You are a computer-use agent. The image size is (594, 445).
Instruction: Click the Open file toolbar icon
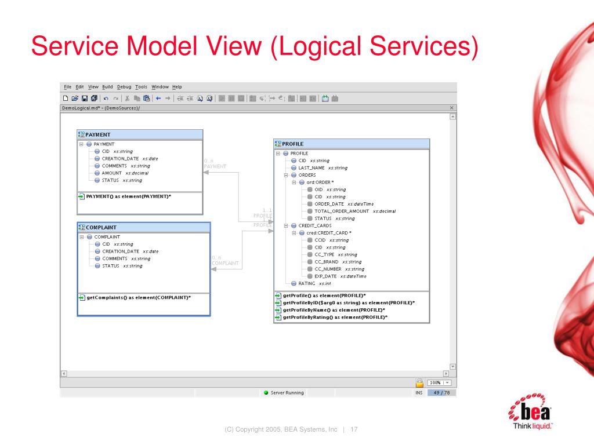75,99
